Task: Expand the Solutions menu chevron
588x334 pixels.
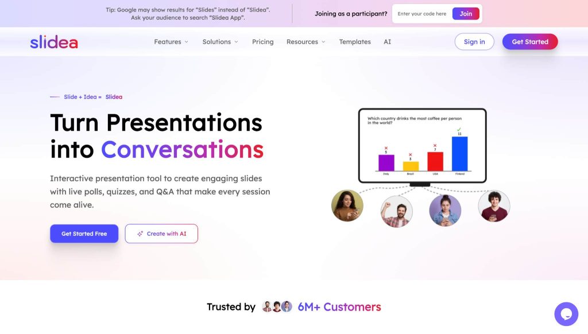Action: click(x=236, y=42)
